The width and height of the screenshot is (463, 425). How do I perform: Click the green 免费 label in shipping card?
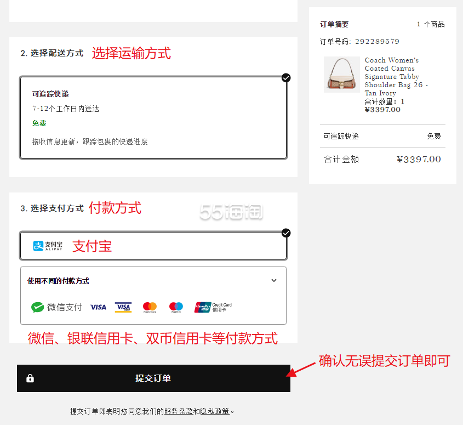(x=39, y=123)
